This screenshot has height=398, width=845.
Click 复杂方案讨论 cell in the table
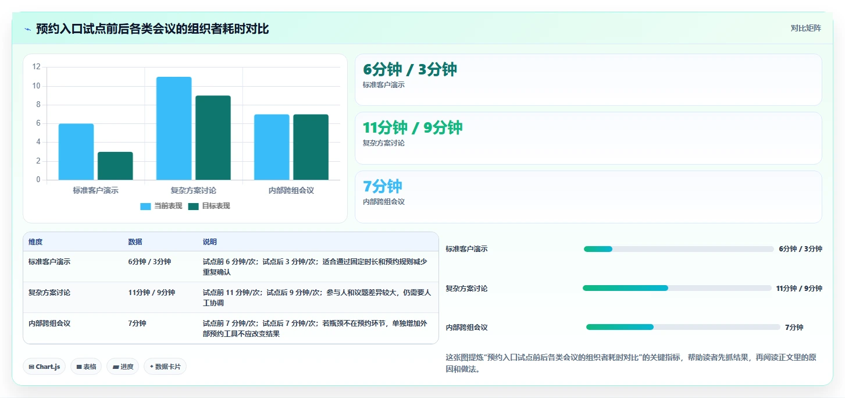click(x=49, y=293)
